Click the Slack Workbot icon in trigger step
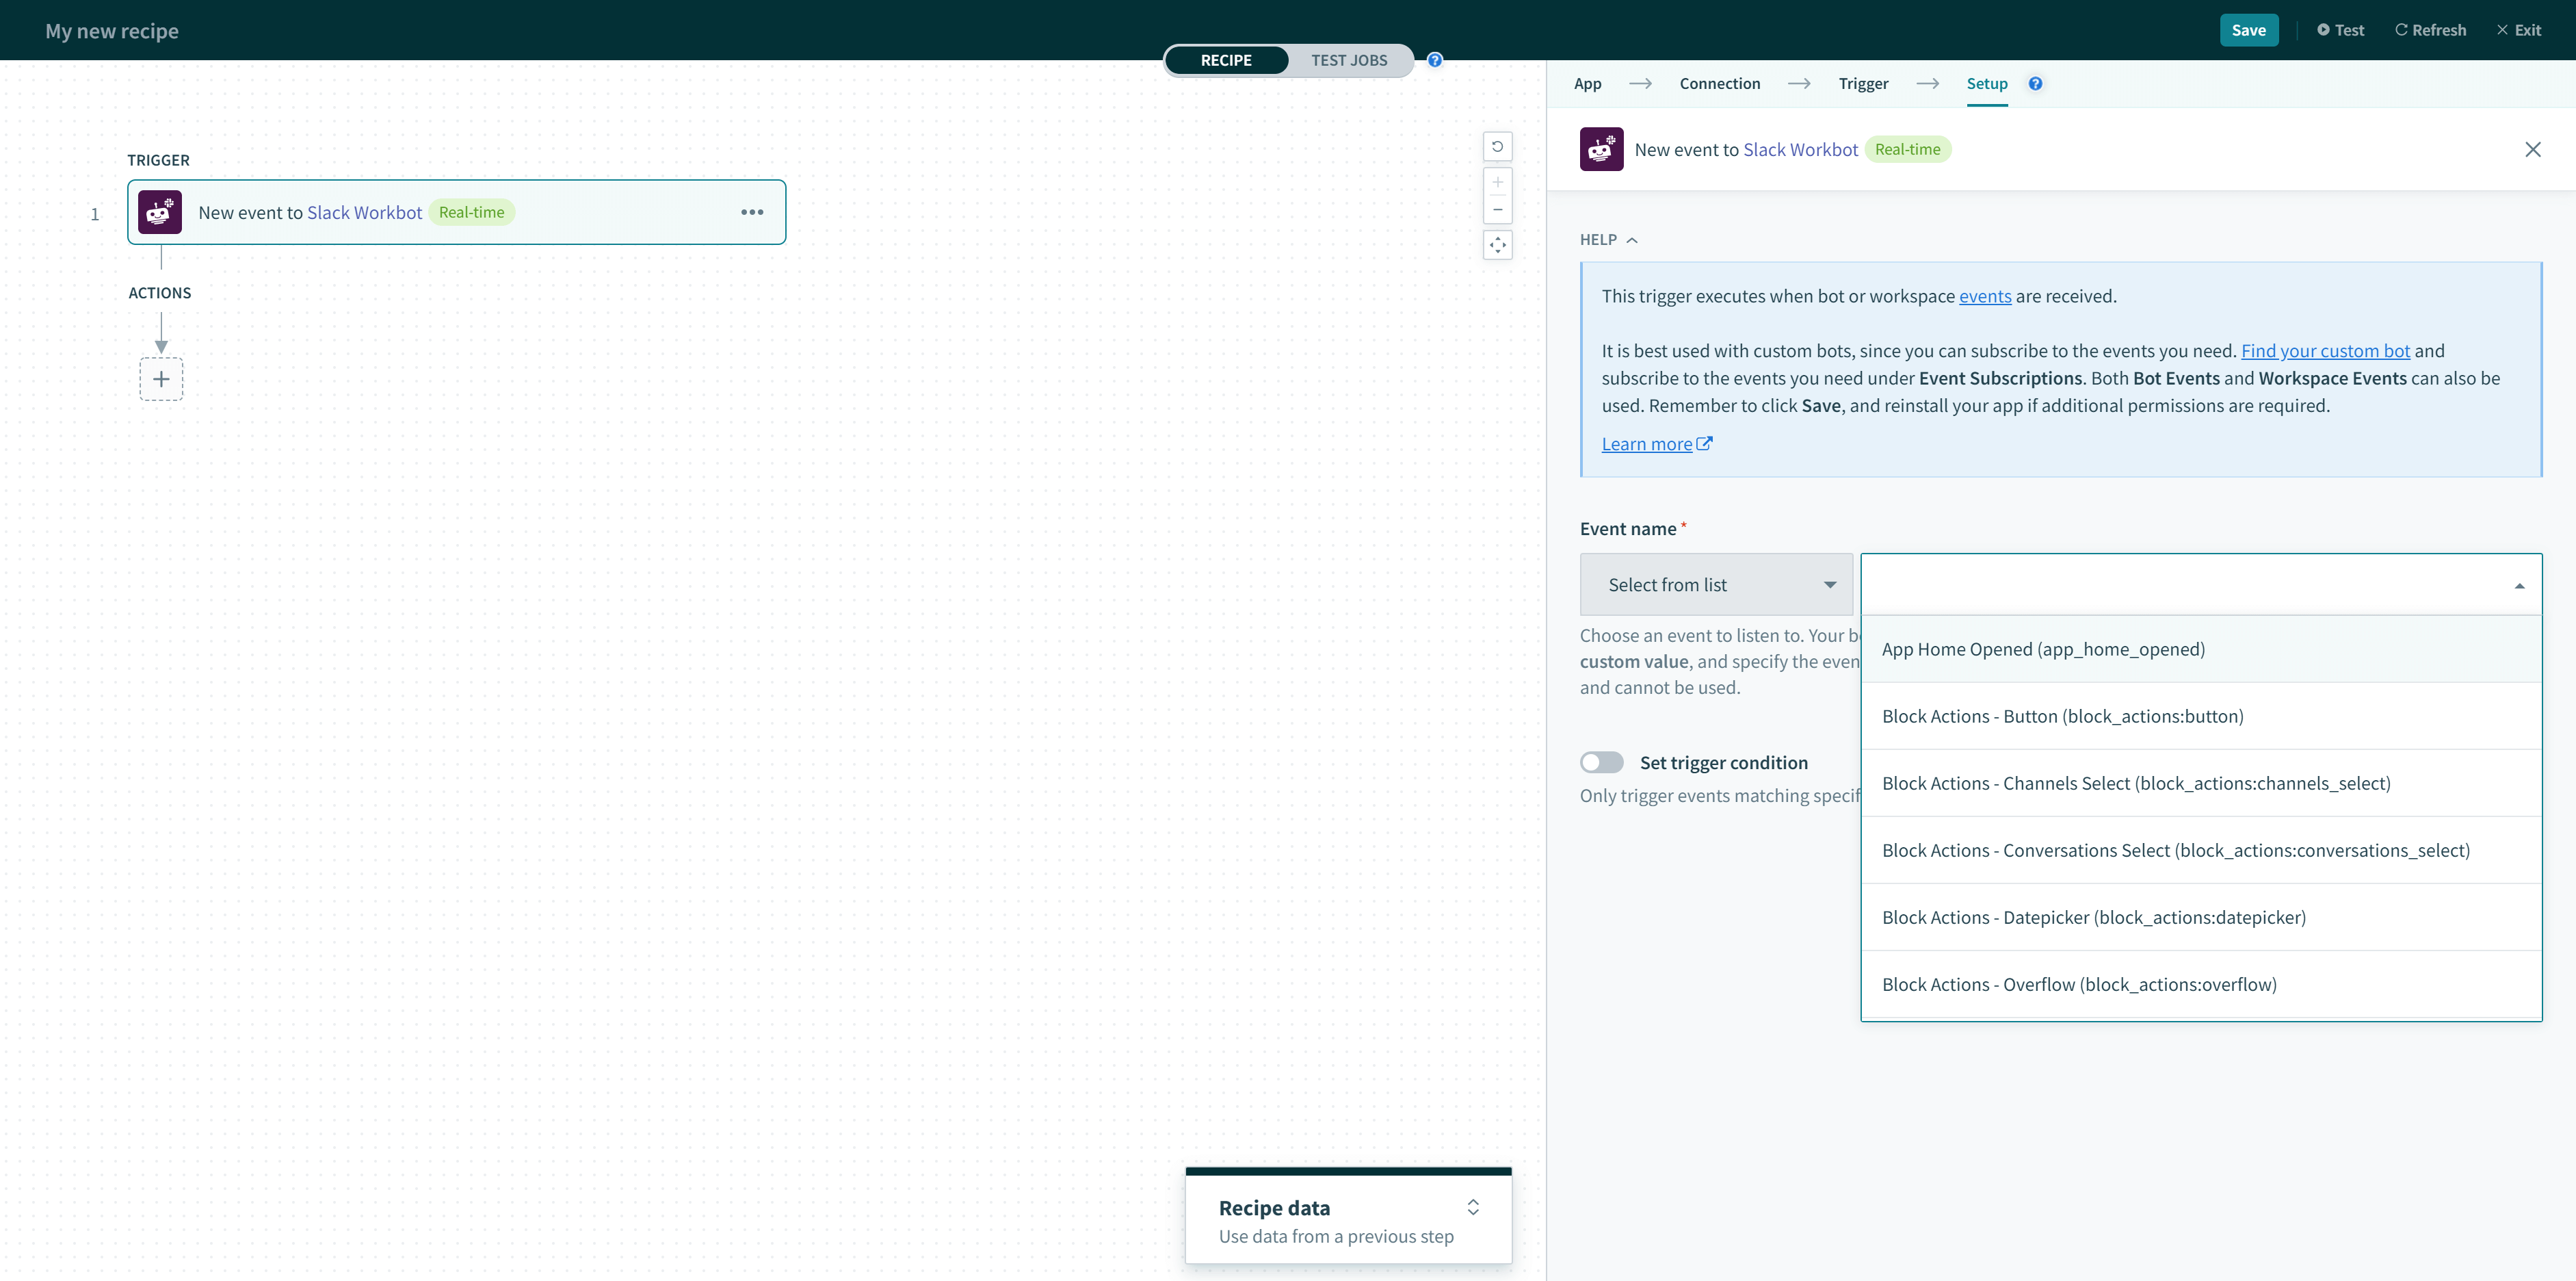This screenshot has width=2576, height=1281. click(x=160, y=212)
